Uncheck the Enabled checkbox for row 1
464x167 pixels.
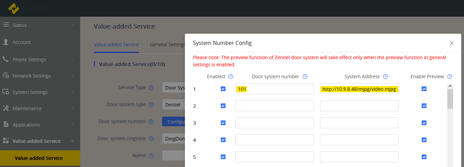tap(223, 89)
